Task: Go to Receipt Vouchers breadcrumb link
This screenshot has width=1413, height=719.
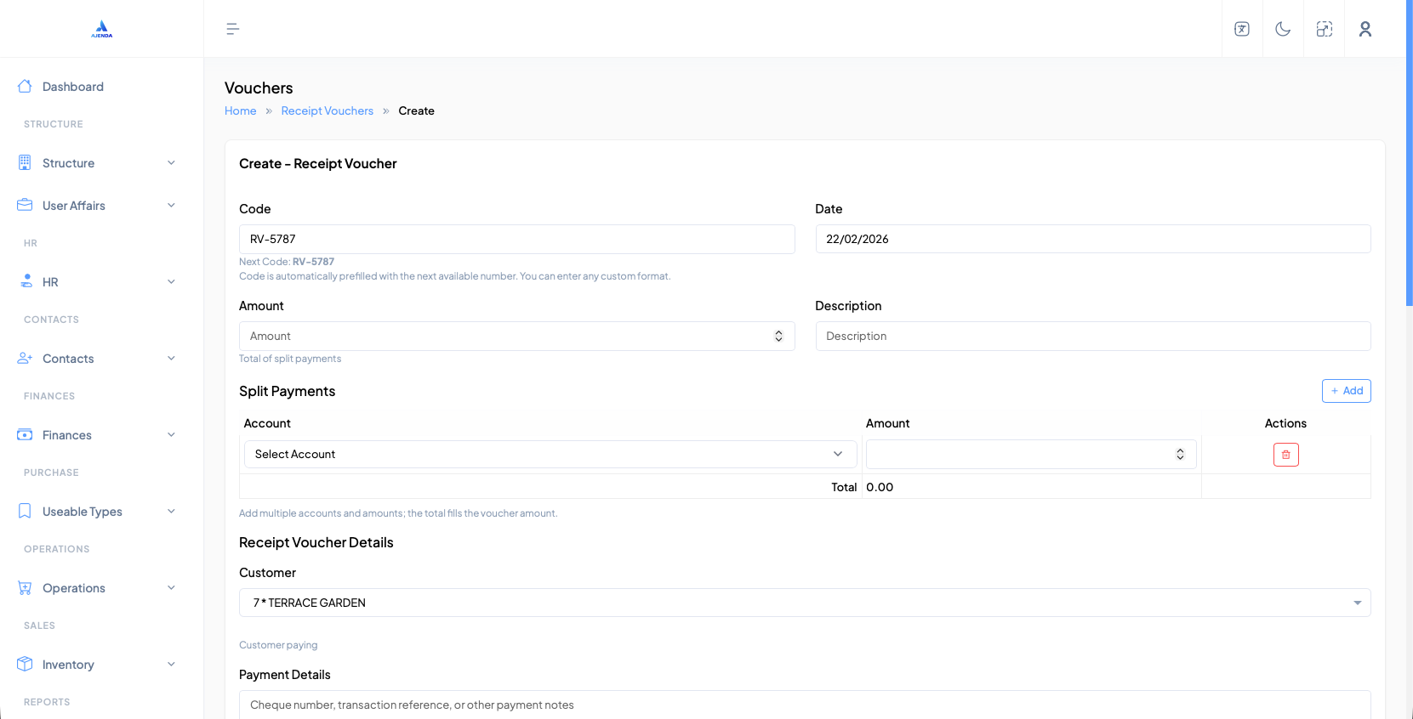Action: (x=327, y=111)
